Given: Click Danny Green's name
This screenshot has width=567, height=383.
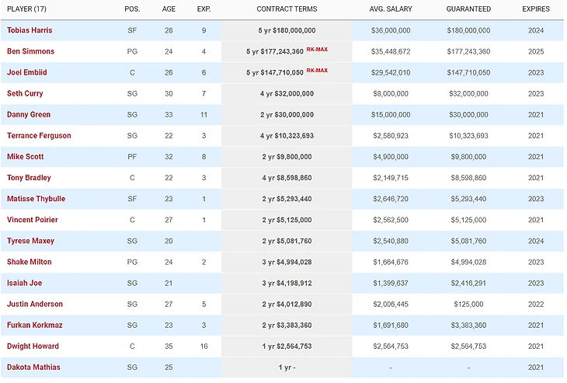Looking at the screenshot, I should (29, 114).
